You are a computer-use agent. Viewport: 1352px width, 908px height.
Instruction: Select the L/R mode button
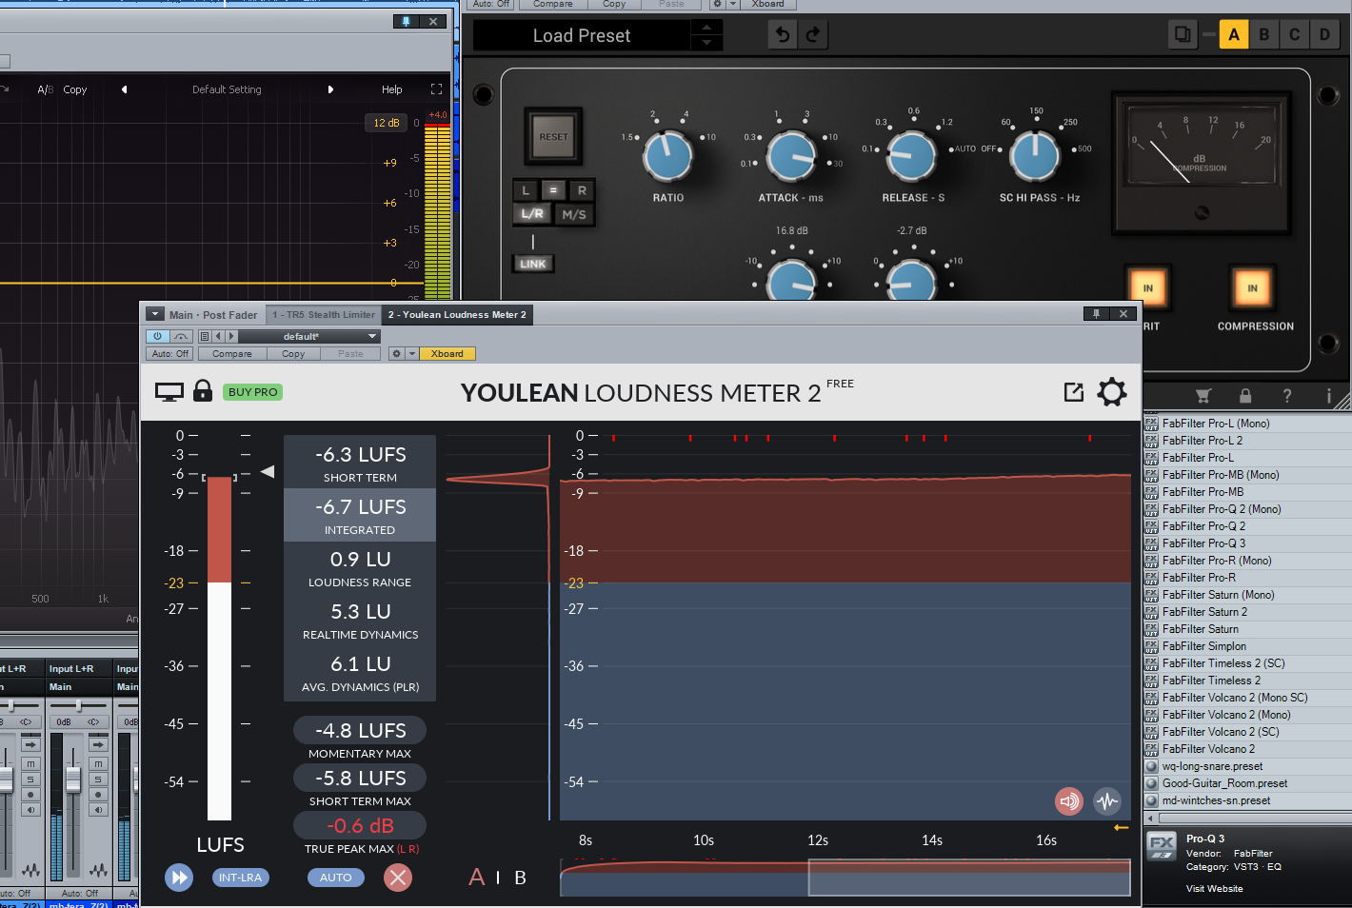coord(532,214)
